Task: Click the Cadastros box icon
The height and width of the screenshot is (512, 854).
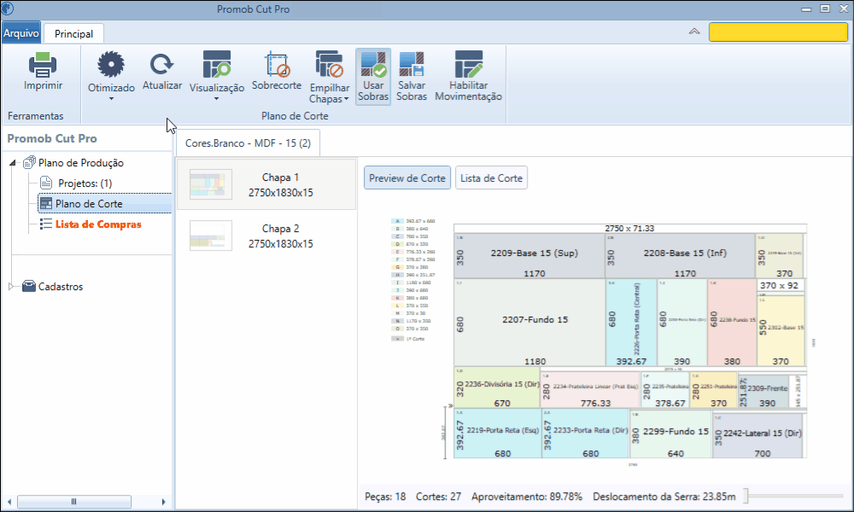Action: (x=29, y=286)
